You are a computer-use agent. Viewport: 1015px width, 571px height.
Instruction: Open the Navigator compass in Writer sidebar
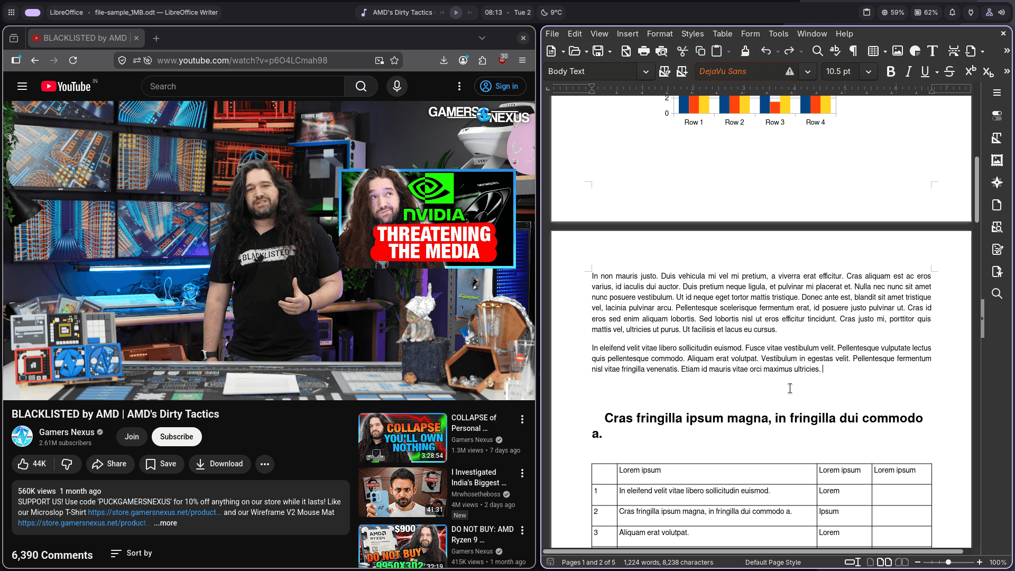[997, 182]
